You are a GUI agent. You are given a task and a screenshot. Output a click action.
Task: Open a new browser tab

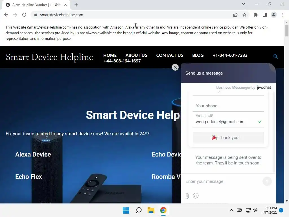click(76, 5)
